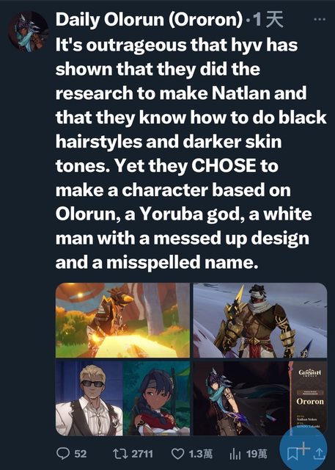Image resolution: width=335 pixels, height=470 pixels.
Task: Open the image with the blond sunglasses man
Action: (122, 398)
